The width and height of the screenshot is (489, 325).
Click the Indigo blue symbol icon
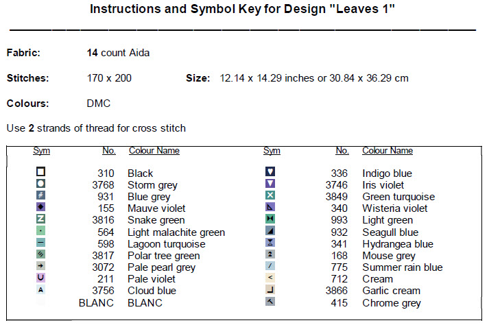point(270,173)
